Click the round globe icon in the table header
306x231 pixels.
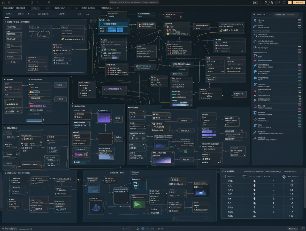coord(284,177)
